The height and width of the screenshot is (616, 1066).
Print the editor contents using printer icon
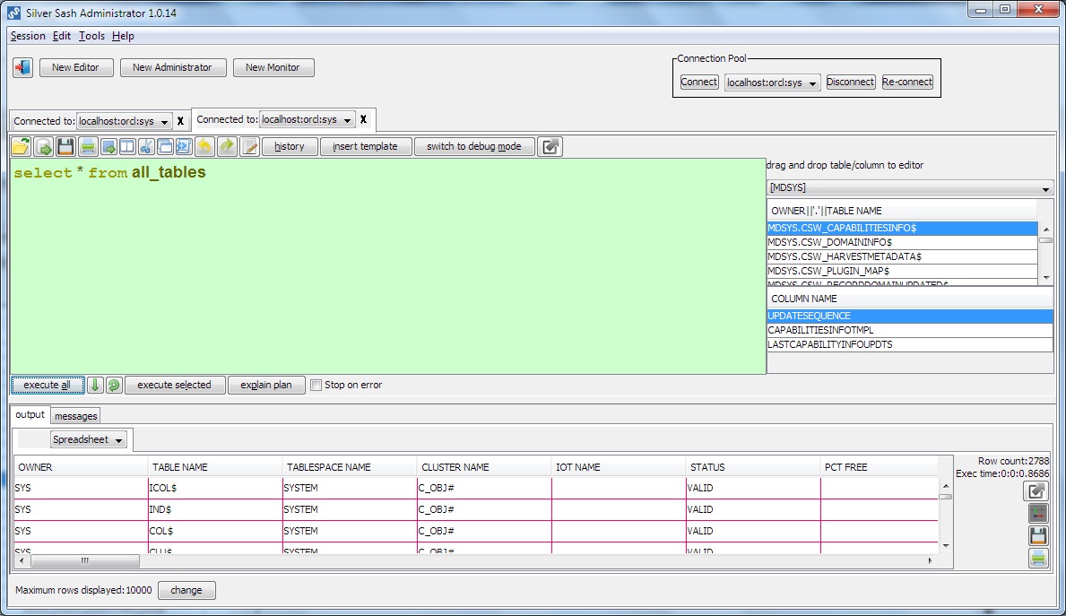point(88,146)
